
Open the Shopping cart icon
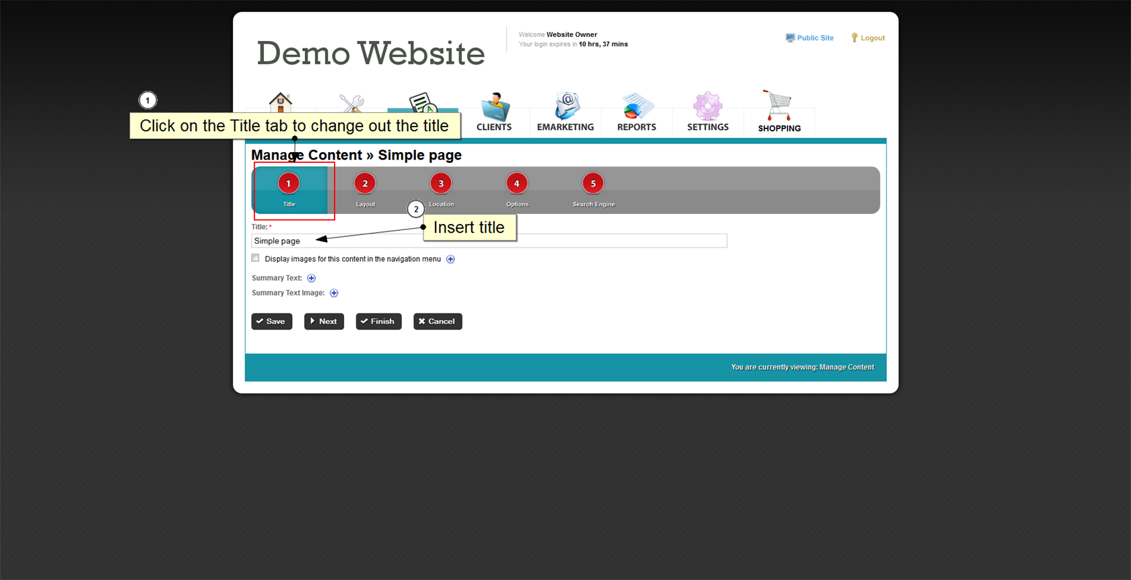778,106
